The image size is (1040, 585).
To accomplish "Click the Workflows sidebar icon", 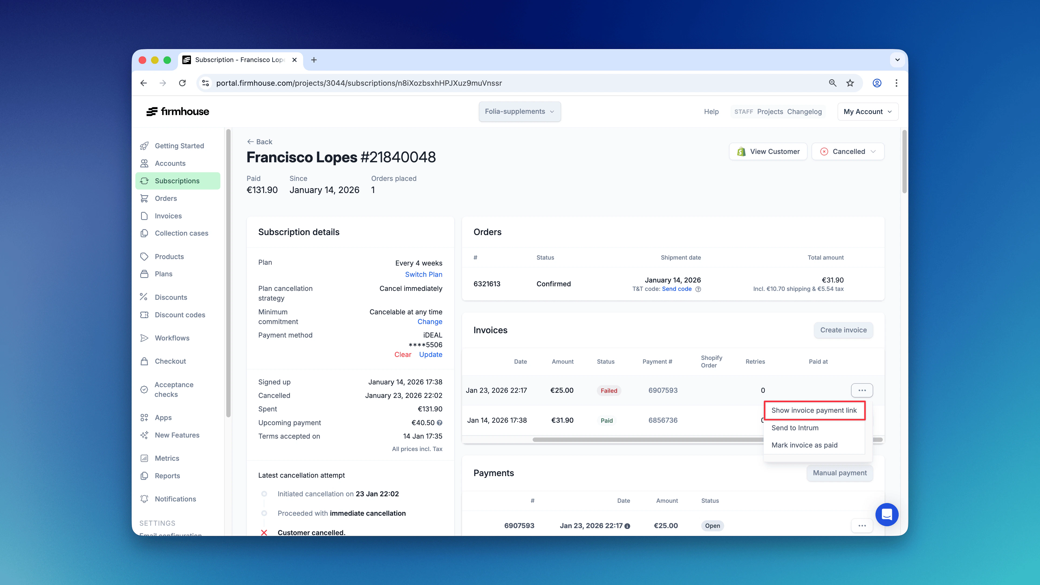I will point(145,338).
